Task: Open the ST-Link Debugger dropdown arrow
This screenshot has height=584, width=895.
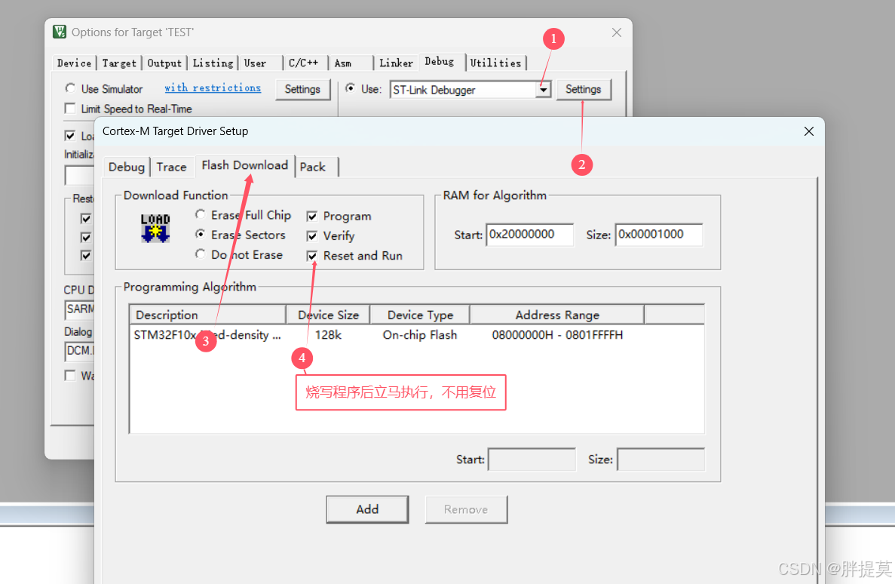Action: click(544, 90)
